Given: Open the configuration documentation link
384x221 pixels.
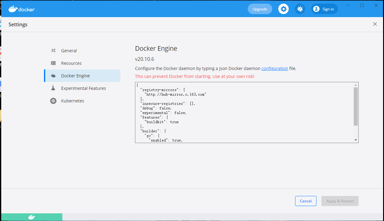Looking at the screenshot, I should 274,68.
